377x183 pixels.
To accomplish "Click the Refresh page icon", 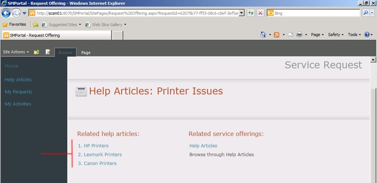I will 251,13.
